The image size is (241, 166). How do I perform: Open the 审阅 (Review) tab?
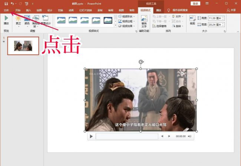(110, 10)
